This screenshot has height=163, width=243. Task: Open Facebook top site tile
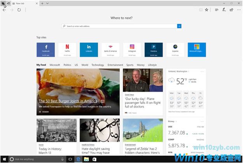pyautogui.click(x=46, y=50)
